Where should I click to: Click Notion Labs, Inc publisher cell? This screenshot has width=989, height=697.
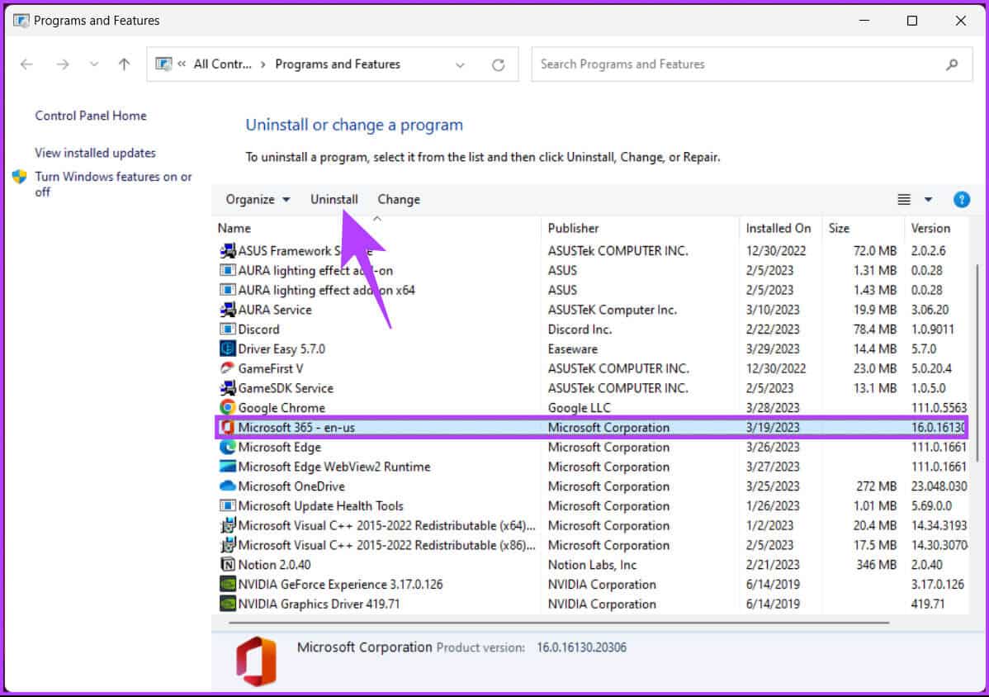[x=592, y=565]
